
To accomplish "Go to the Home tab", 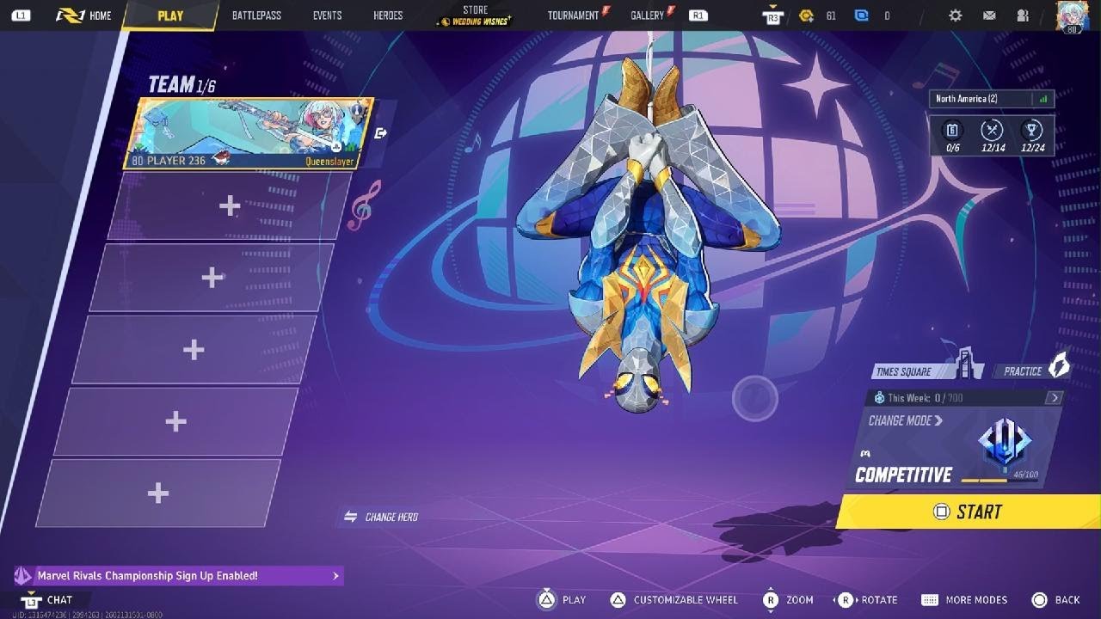I will pyautogui.click(x=84, y=15).
